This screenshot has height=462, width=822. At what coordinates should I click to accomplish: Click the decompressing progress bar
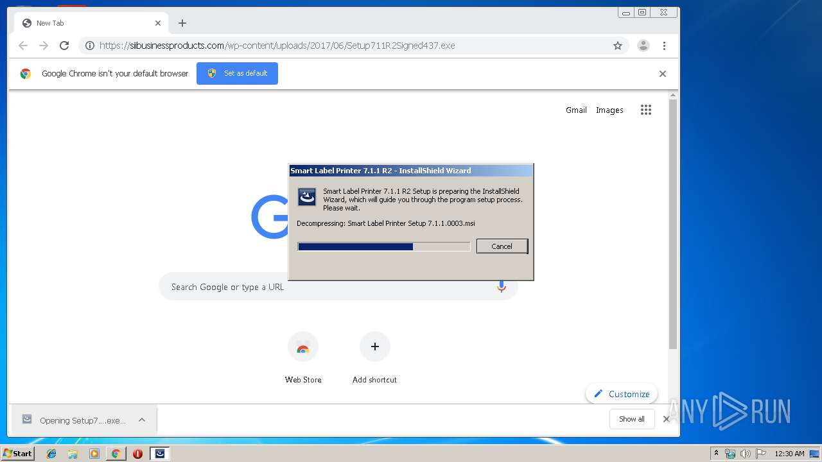point(384,246)
